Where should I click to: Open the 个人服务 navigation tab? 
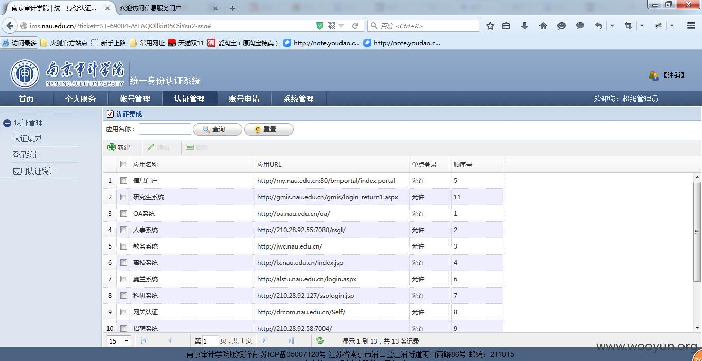[x=80, y=99]
